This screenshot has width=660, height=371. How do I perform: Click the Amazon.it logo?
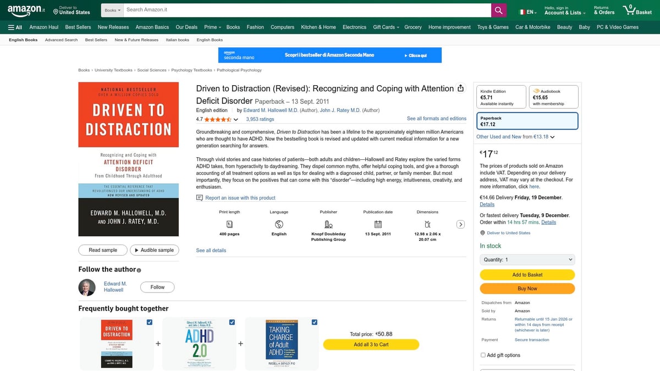24,9
